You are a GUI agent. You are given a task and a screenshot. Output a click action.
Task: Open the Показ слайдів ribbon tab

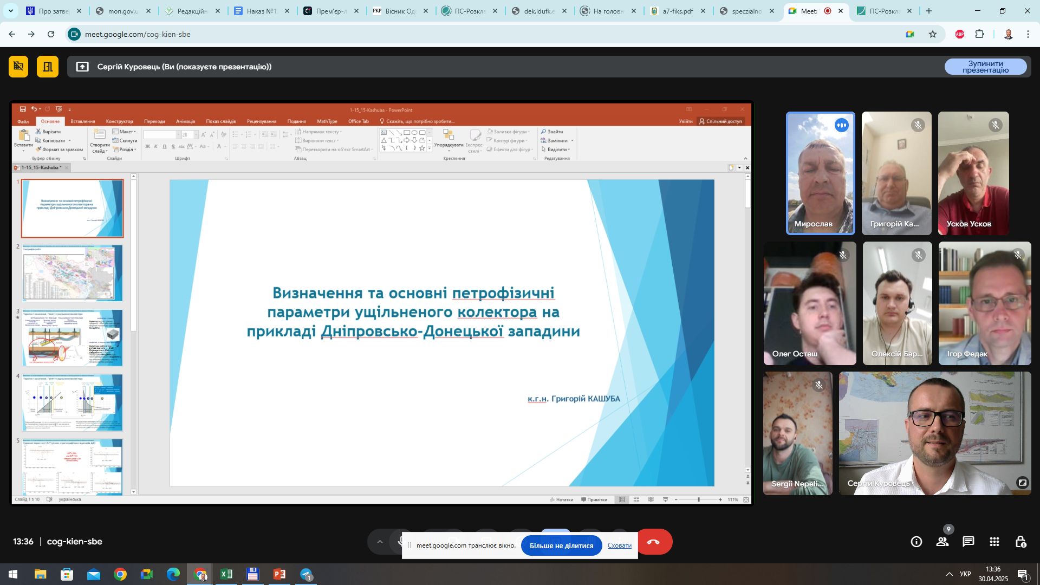[220, 121]
